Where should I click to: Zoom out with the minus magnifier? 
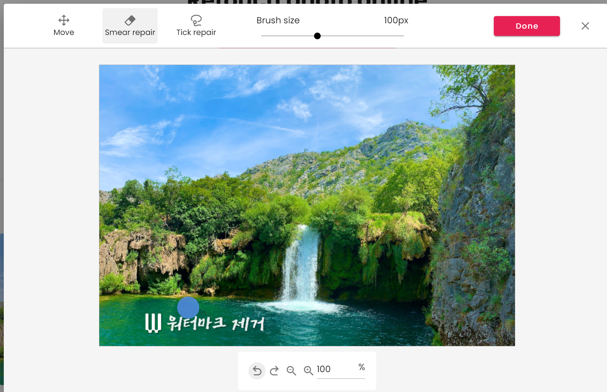click(x=291, y=371)
